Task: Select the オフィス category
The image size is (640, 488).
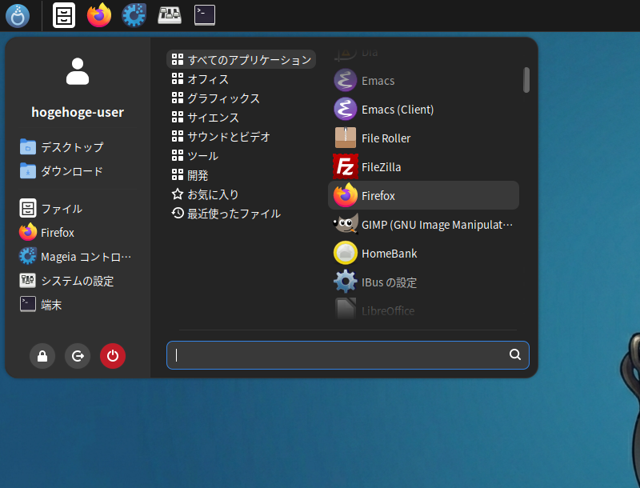Action: [200, 78]
